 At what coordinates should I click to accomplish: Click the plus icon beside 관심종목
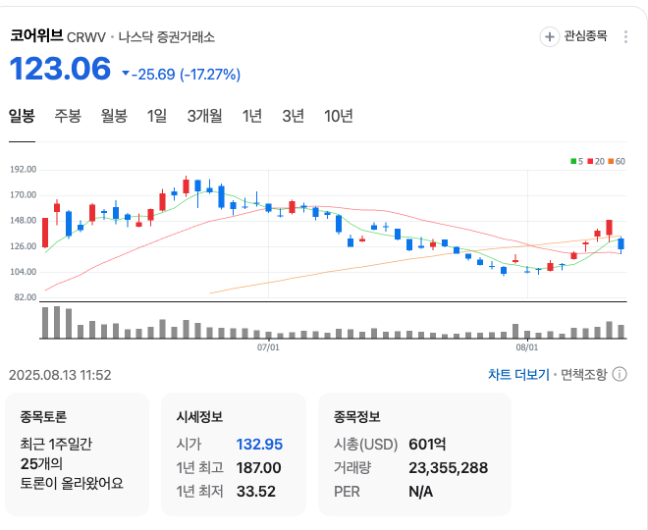pyautogui.click(x=549, y=37)
